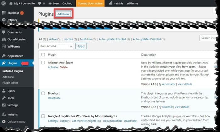Click the Tools wrench icon

pos(4,98)
